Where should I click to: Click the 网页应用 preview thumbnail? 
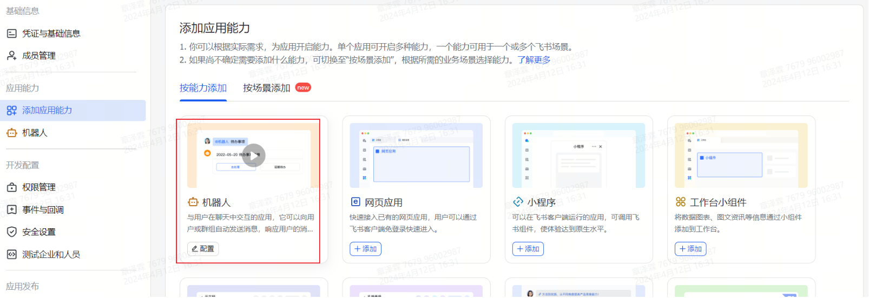click(x=416, y=155)
